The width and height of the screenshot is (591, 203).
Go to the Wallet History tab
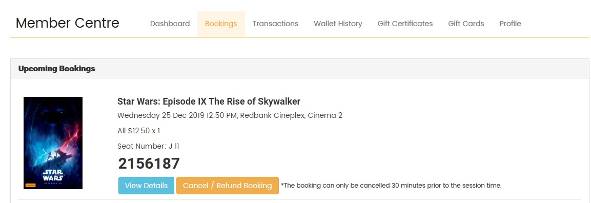(x=338, y=24)
